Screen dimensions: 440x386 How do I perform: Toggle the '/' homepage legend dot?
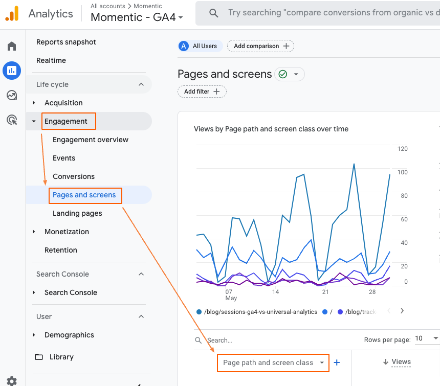[325, 312]
